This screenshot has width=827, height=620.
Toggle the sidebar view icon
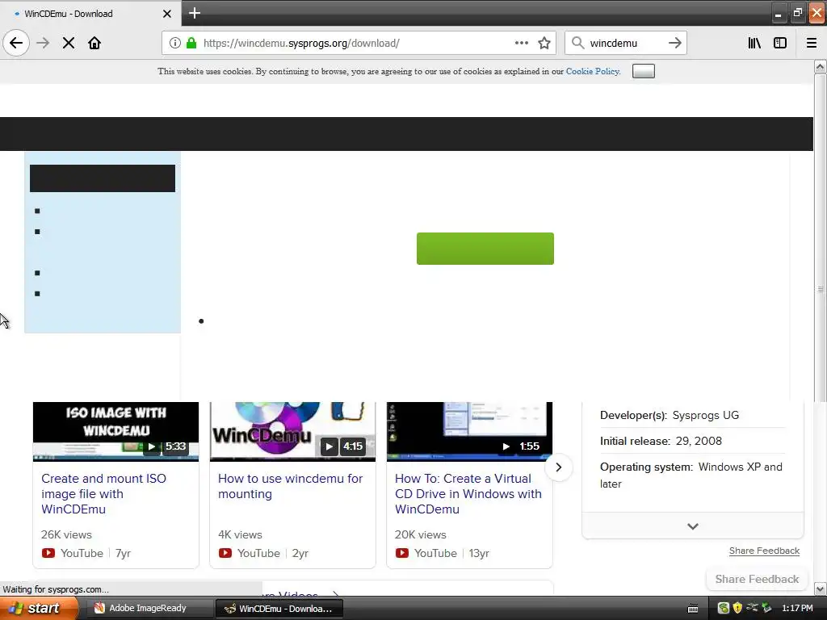(780, 43)
